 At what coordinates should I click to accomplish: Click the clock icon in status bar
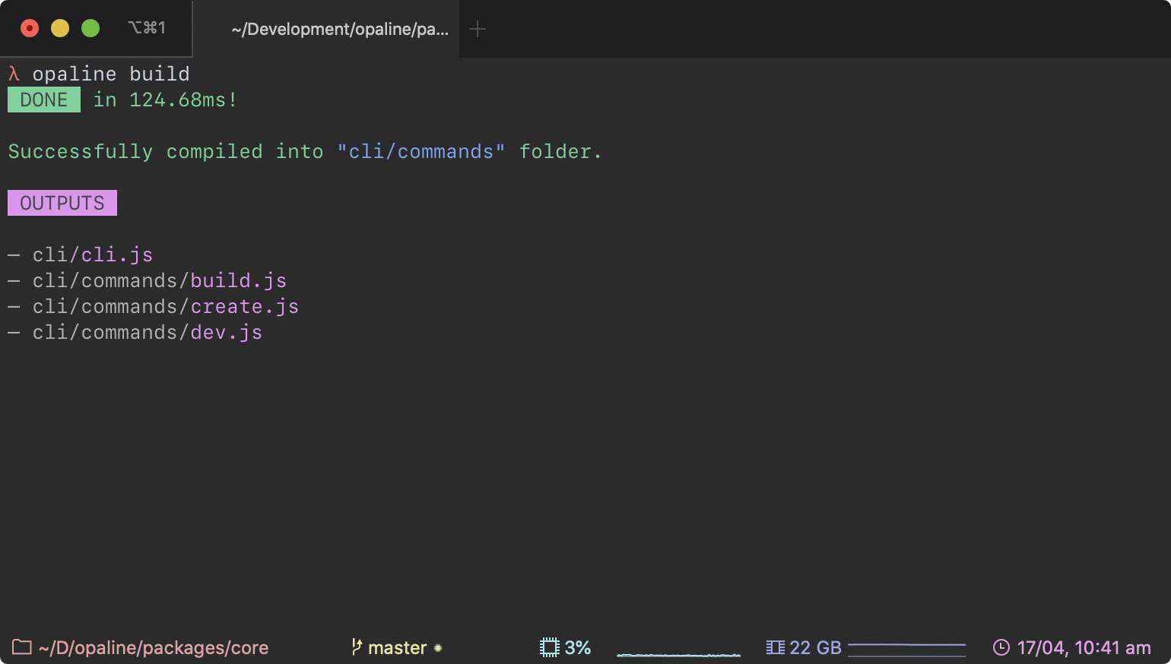pyautogui.click(x=1001, y=647)
